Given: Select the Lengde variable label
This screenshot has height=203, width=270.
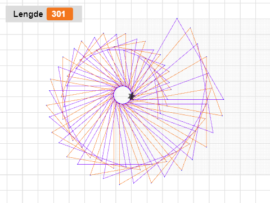Looking at the screenshot, I should pos(28,14).
